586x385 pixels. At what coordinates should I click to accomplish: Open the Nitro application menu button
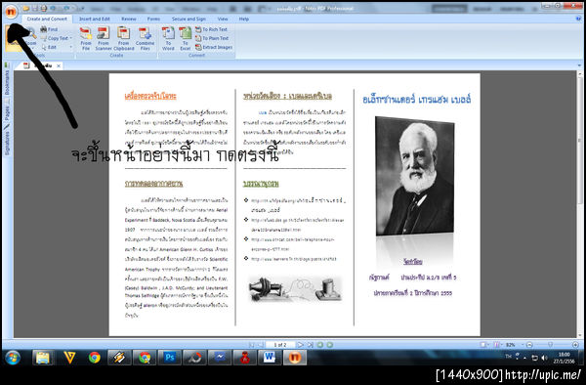click(x=11, y=12)
